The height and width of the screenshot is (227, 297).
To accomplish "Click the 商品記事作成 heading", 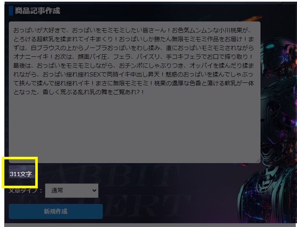I will (x=37, y=11).
